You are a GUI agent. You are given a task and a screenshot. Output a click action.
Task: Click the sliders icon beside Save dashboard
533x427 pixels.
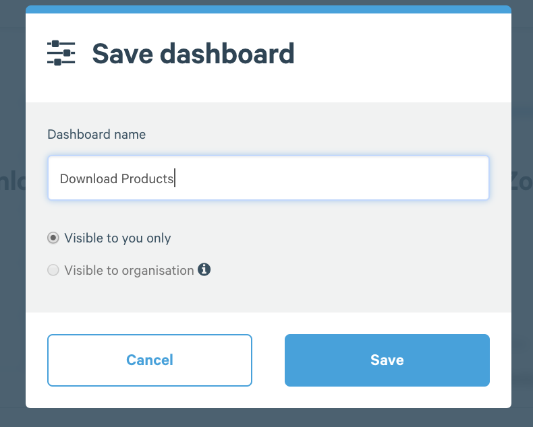61,53
